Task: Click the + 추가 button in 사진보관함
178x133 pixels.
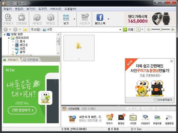Action: click(x=133, y=109)
